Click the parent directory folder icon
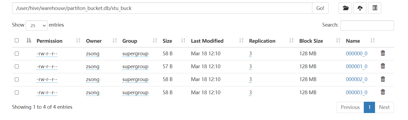Screen dimensions: 408x120 [x=346, y=8]
